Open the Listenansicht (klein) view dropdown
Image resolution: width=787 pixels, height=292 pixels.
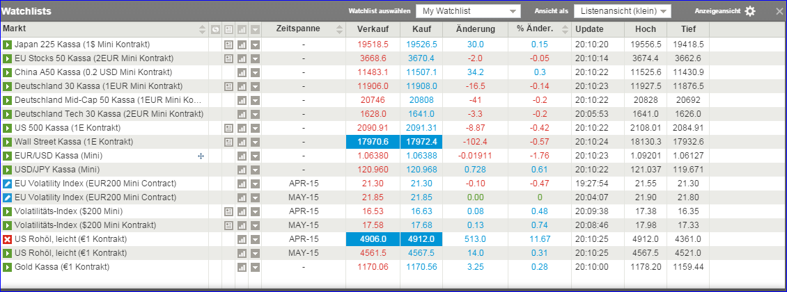[x=622, y=11]
